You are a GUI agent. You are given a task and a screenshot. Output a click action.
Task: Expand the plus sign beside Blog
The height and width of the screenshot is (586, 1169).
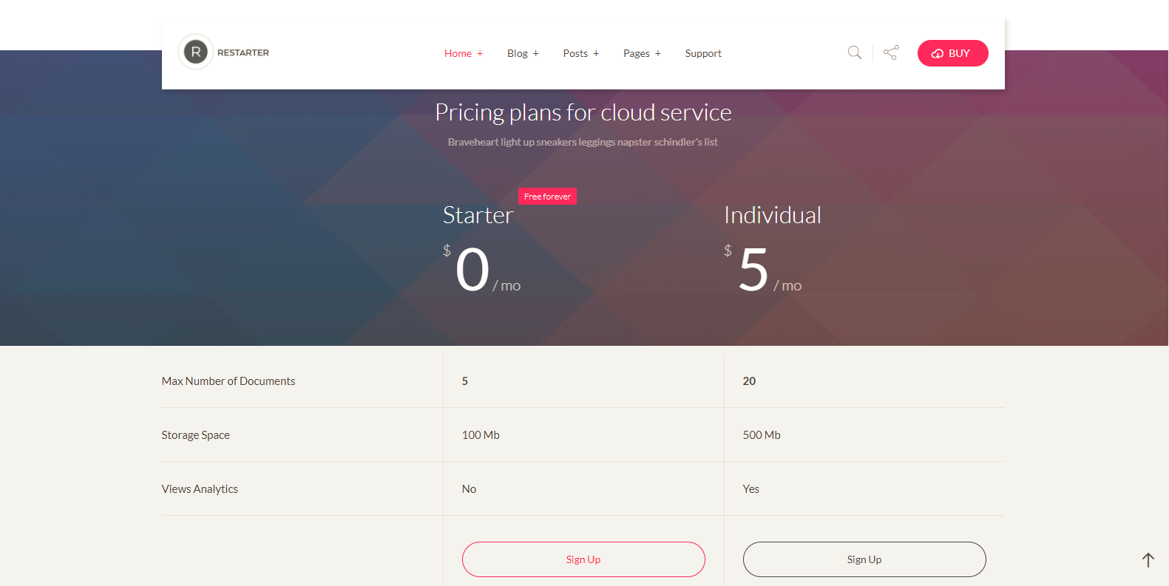(536, 54)
